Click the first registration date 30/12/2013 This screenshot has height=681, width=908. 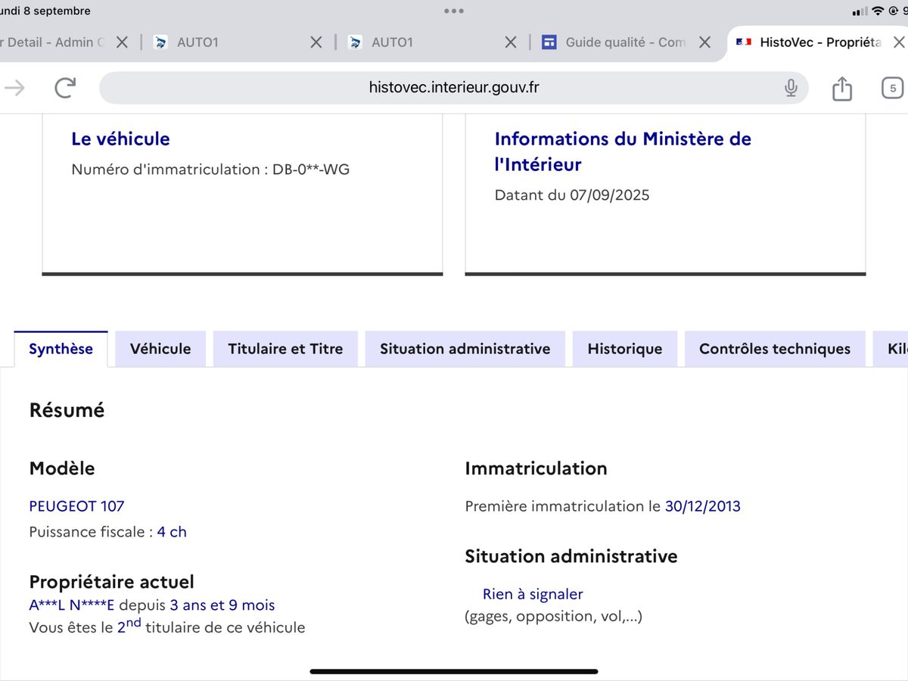(703, 506)
